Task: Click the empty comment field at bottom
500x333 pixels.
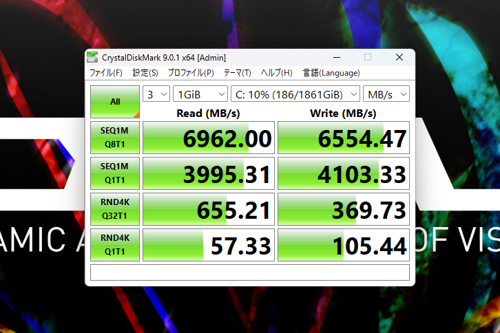Action: pyautogui.click(x=250, y=272)
